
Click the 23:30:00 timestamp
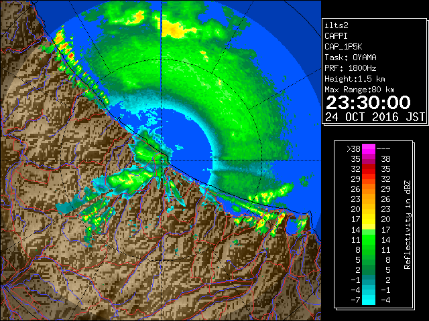point(368,102)
